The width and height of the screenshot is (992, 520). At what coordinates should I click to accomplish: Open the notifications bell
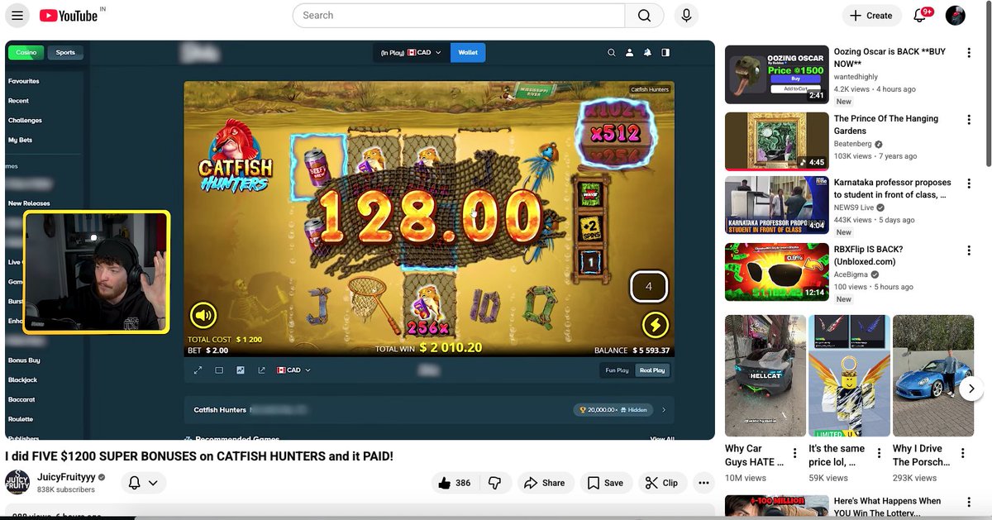920,16
